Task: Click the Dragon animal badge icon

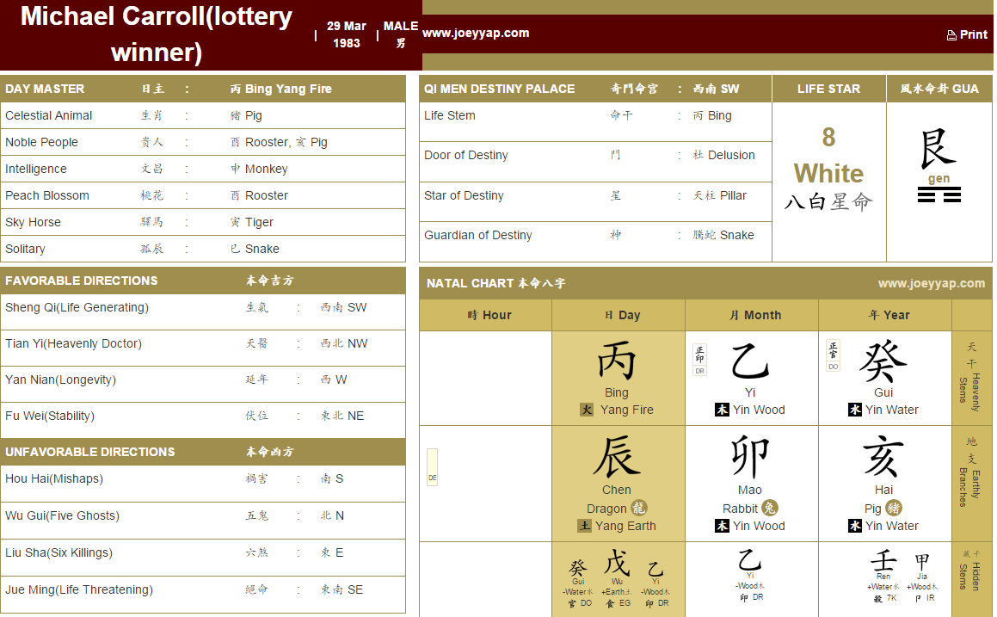Action: [x=638, y=508]
